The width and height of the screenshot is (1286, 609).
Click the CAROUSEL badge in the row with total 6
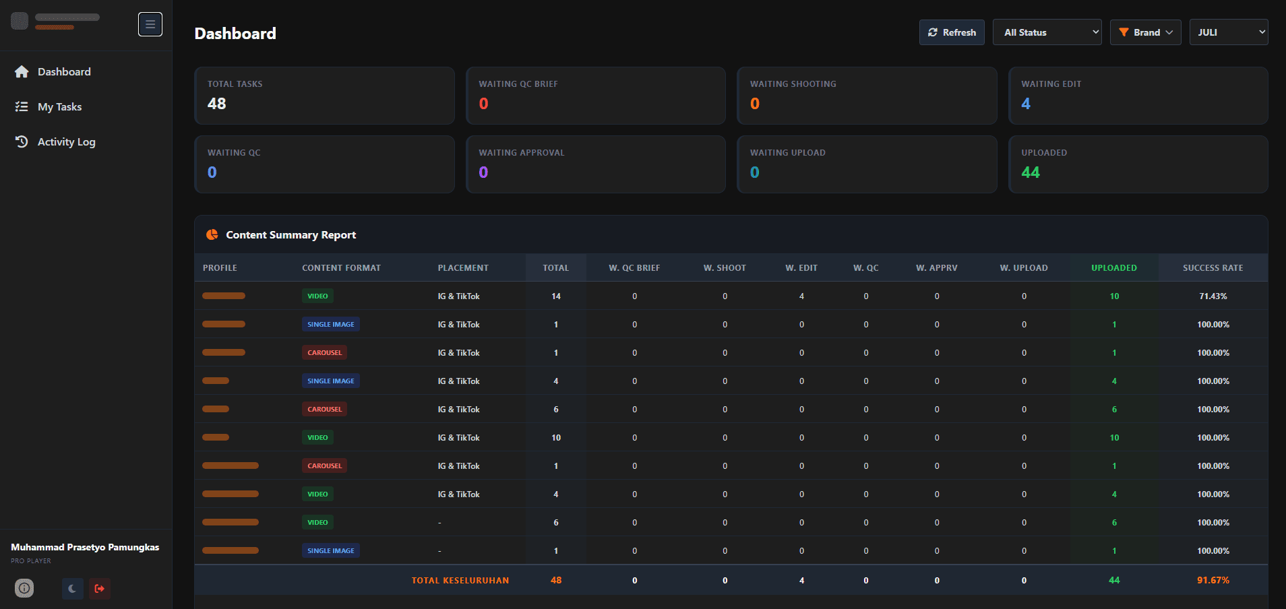(324, 409)
